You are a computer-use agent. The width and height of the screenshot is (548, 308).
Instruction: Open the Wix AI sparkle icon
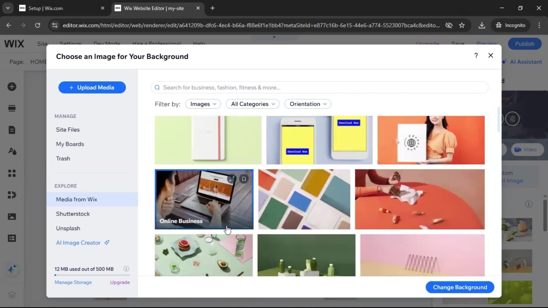12,269
